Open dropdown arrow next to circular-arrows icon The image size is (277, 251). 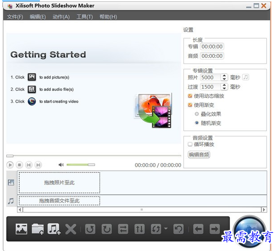pyautogui.click(x=166, y=229)
